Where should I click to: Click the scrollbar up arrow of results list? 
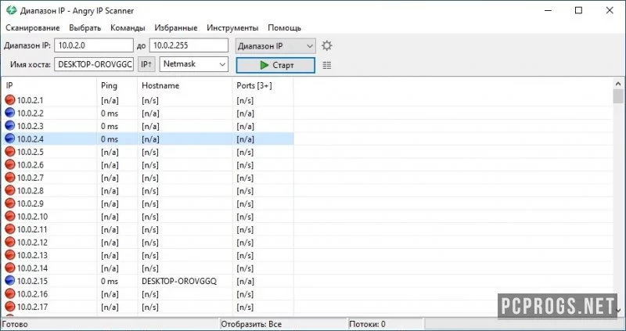(618, 84)
